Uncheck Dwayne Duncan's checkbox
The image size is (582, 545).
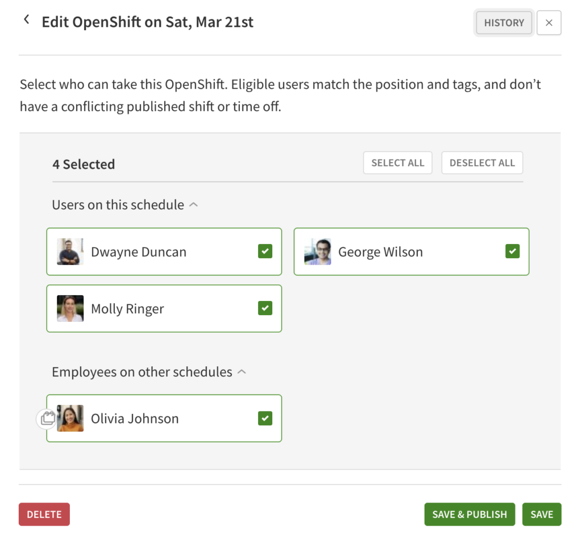click(x=265, y=251)
